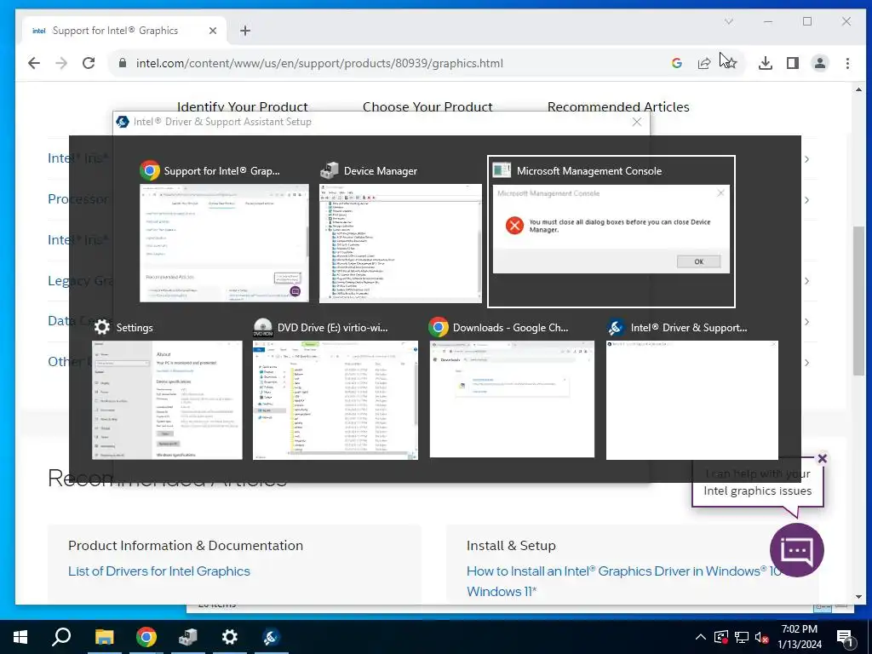Image resolution: width=872 pixels, height=654 pixels.
Task: Open Settings from the taskbar
Action: click(230, 637)
